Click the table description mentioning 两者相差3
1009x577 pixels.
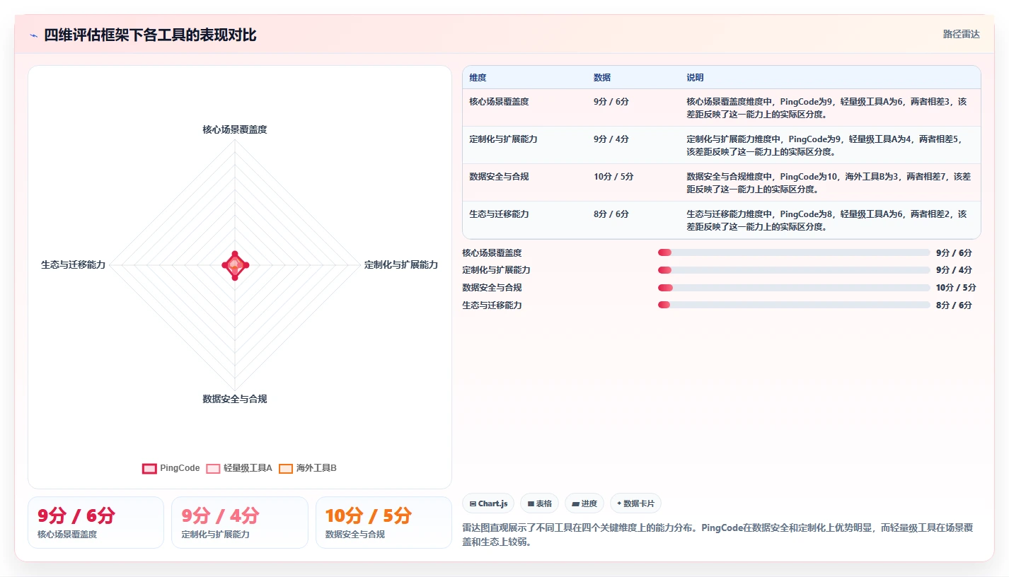[x=826, y=107]
